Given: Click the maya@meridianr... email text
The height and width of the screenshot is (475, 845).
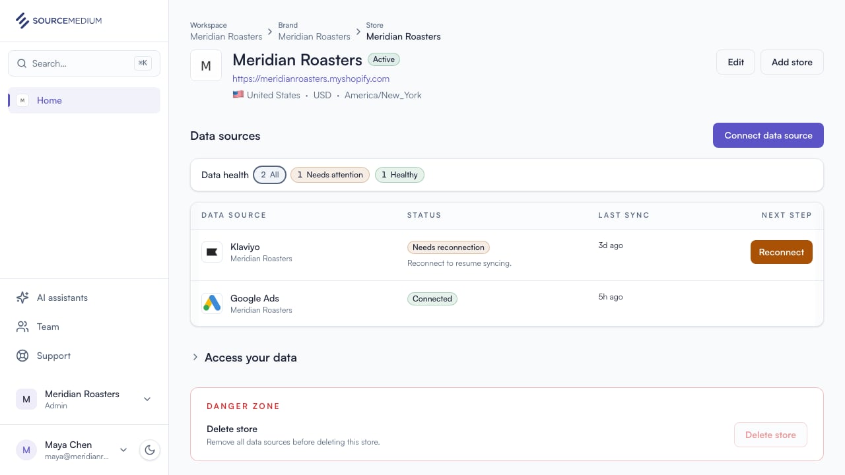Looking at the screenshot, I should 77,457.
